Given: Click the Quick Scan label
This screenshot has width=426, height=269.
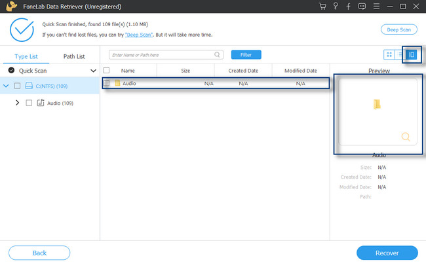Looking at the screenshot, I should click(33, 71).
